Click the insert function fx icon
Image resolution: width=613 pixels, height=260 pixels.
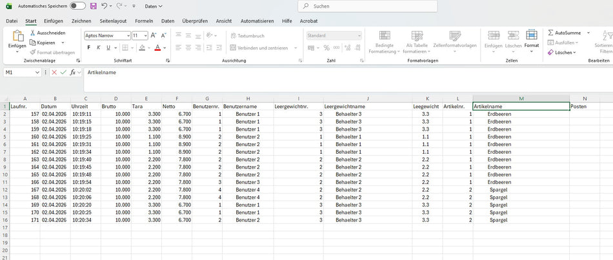point(74,73)
